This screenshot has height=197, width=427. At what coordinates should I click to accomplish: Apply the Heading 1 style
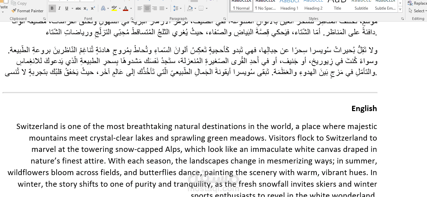click(x=289, y=5)
